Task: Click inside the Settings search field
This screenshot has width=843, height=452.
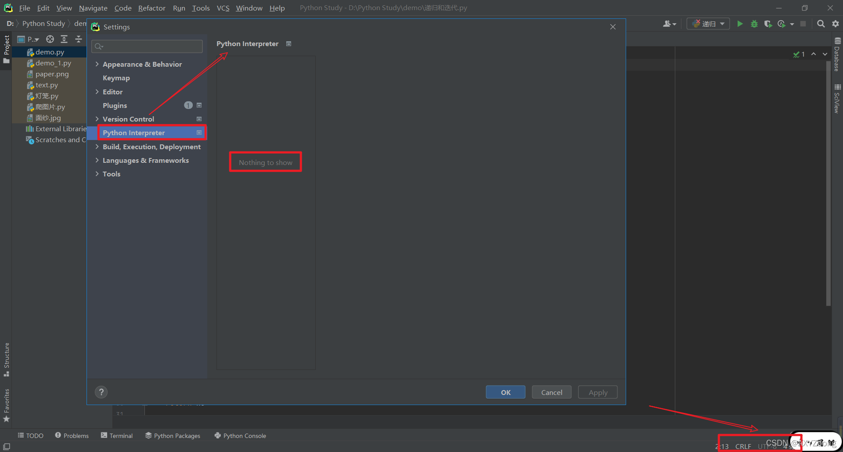Action: click(147, 47)
